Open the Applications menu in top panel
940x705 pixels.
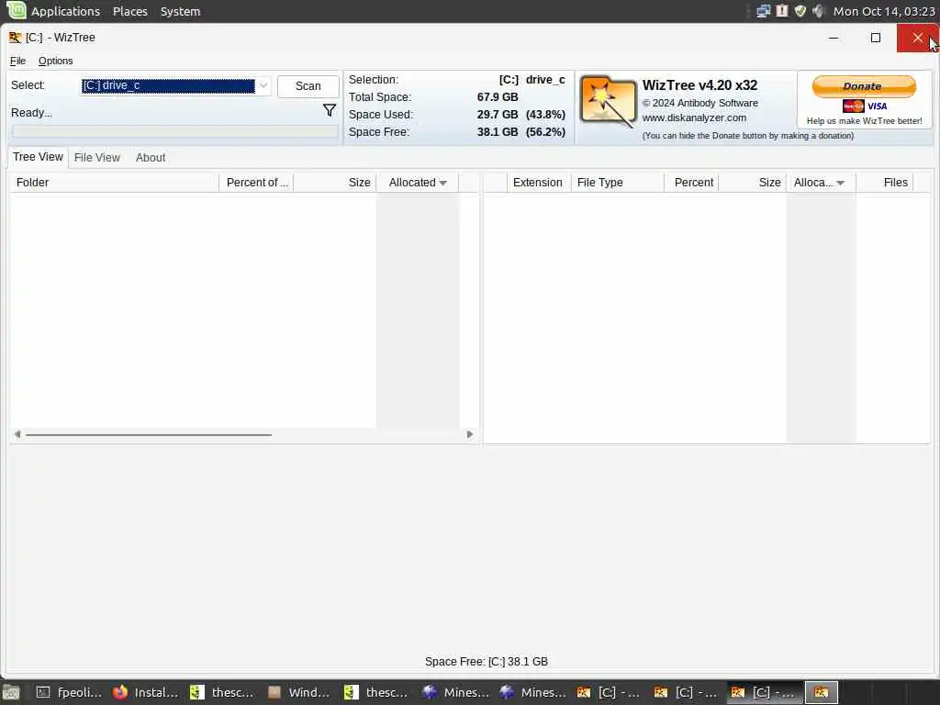65,11
